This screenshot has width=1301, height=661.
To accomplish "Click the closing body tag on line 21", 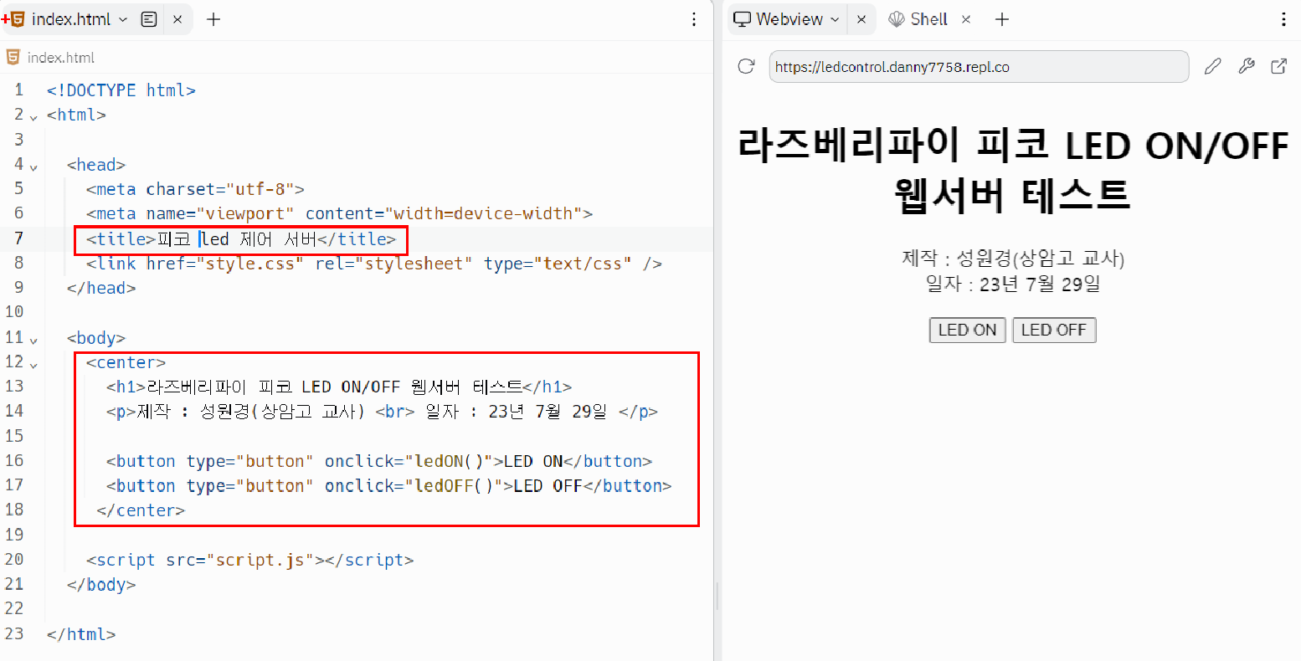I will (x=101, y=585).
